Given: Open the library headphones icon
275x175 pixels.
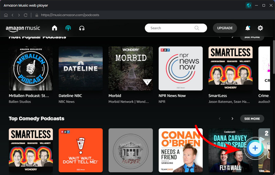Looking at the screenshot, I should (82, 28).
